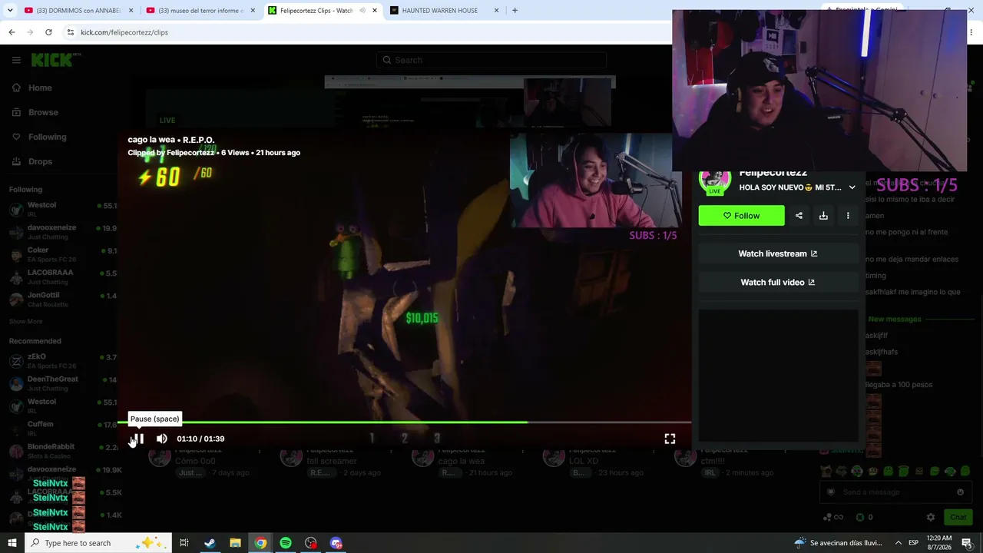
Task: Open a new browser tab
Action: point(515,11)
